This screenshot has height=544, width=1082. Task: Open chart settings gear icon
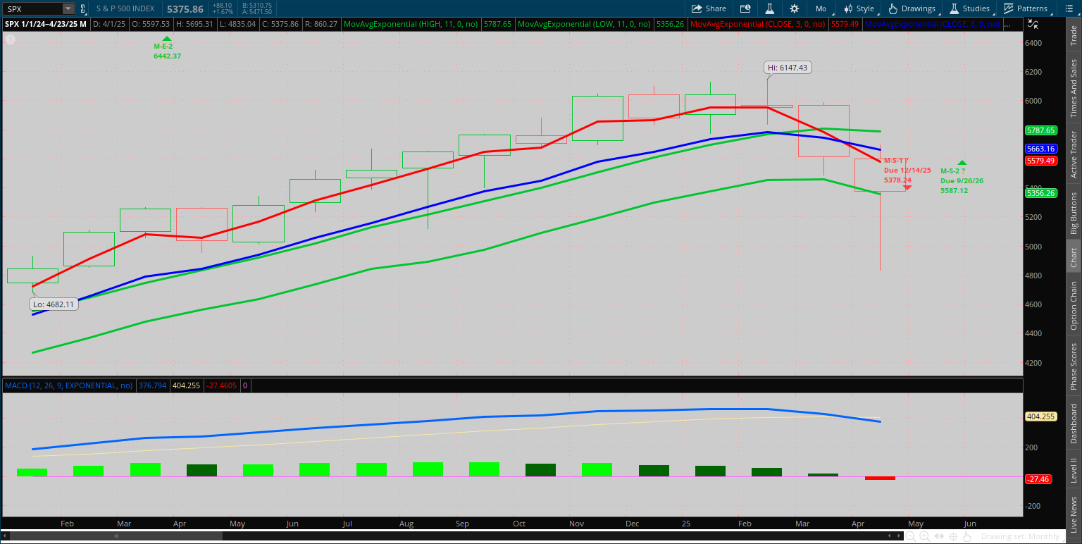[795, 8]
